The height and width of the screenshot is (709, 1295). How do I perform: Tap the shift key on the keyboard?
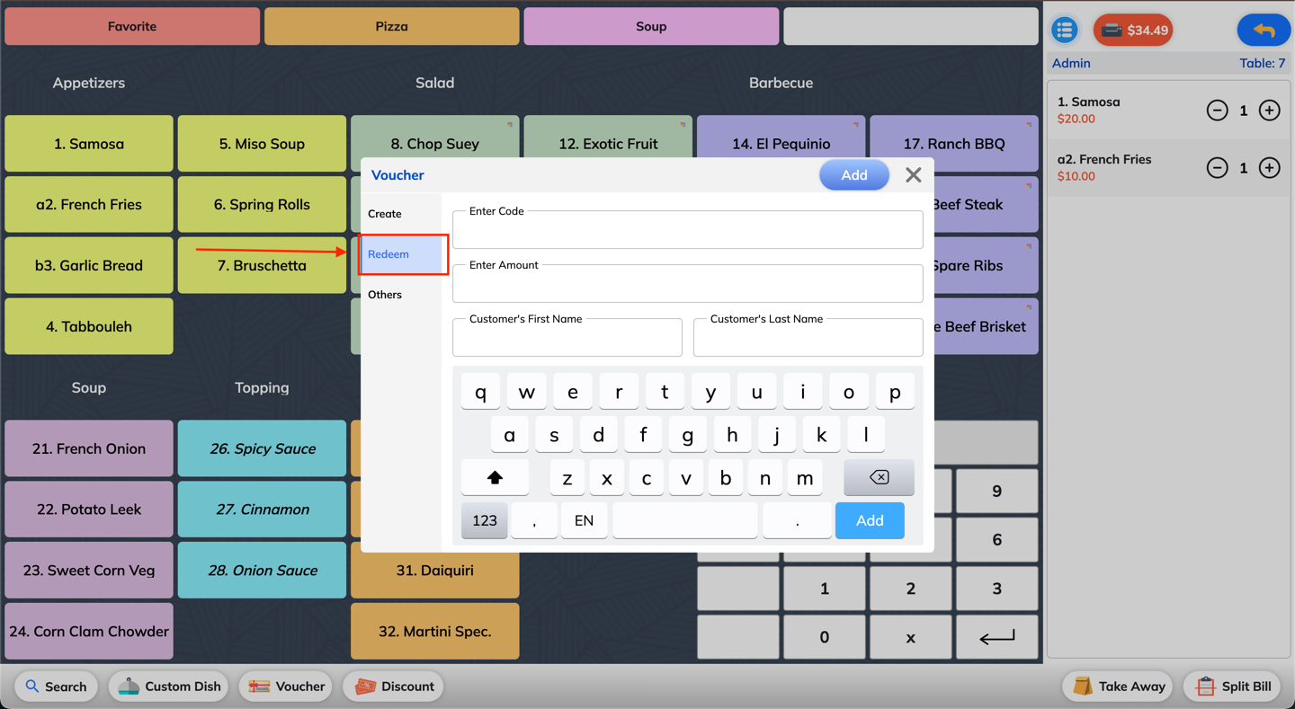495,477
